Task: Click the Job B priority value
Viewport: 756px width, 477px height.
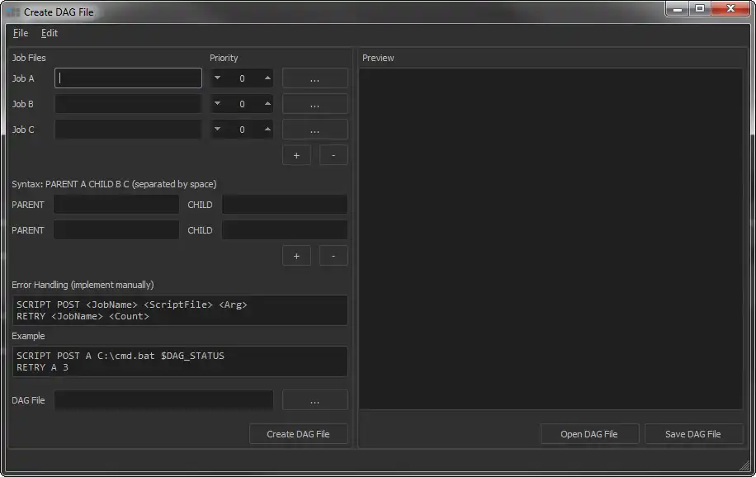Action: (x=242, y=104)
